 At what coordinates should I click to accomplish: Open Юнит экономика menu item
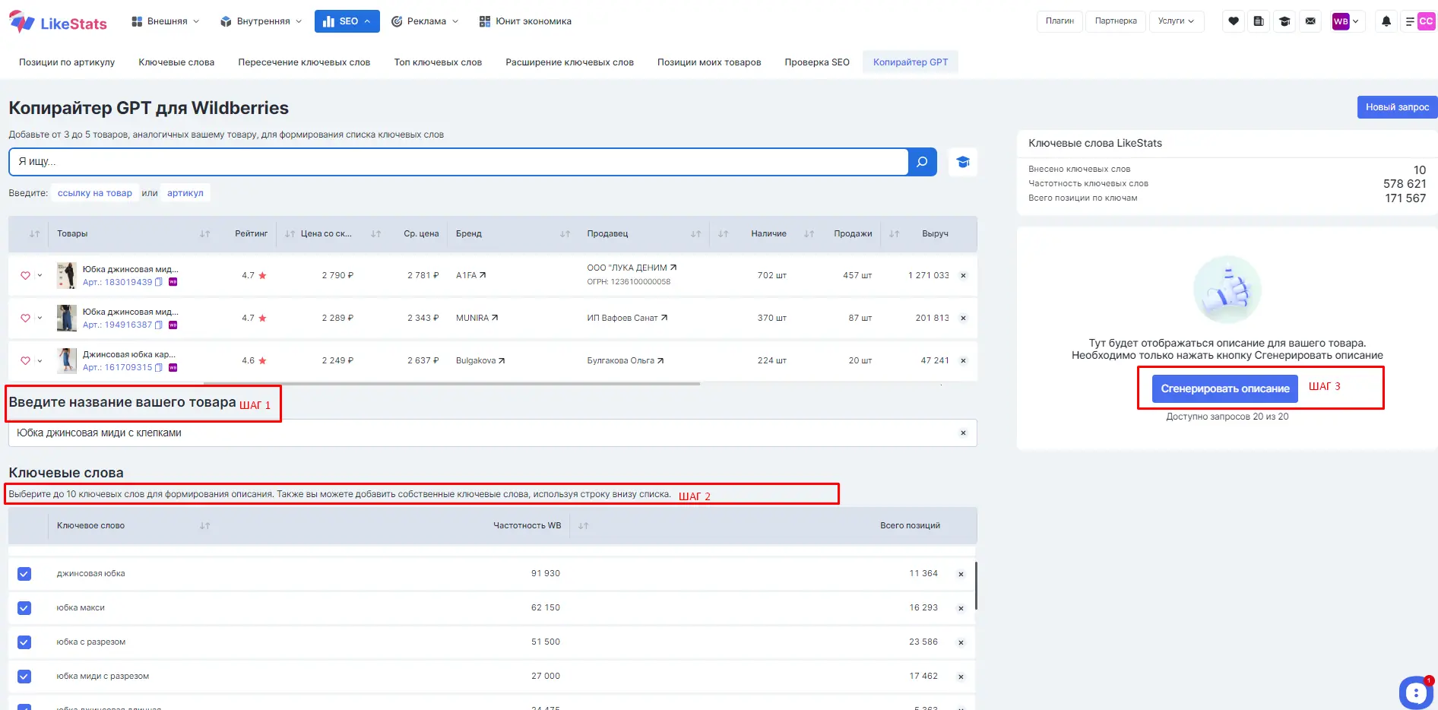pyautogui.click(x=525, y=21)
